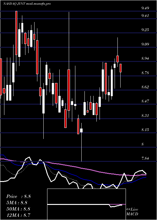Click the 8.62 price axis label
The image size is (157, 220).
point(145,87)
